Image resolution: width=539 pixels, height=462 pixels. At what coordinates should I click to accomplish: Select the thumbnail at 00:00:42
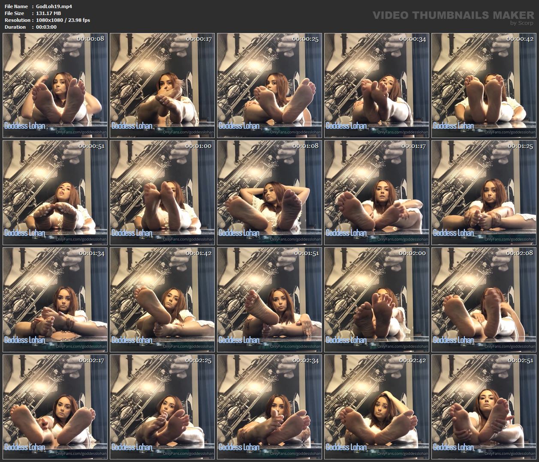tap(484, 86)
